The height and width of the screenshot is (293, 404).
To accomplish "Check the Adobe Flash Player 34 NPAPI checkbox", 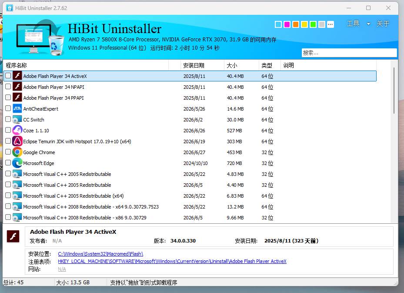I will coord(8,86).
